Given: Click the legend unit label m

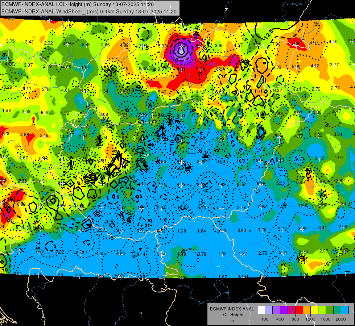Looking at the screenshot, I should 232,321.
